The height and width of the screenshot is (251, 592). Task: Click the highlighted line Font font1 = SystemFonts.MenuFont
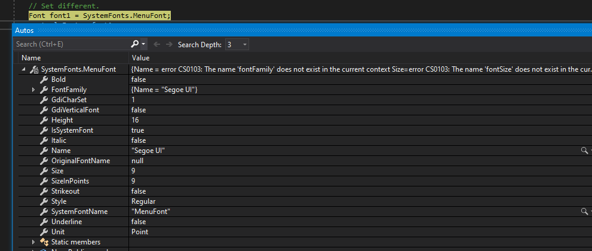(x=100, y=16)
